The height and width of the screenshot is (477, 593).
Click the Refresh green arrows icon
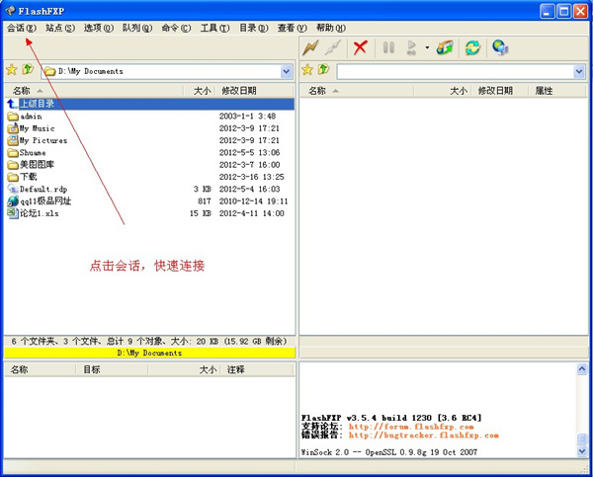tap(472, 47)
